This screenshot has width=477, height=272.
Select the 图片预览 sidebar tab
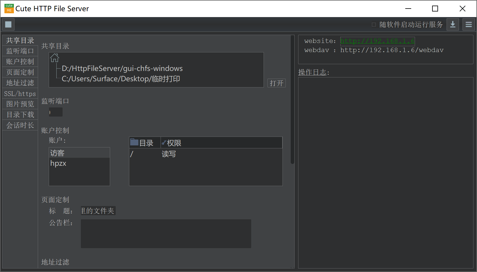[x=20, y=104]
